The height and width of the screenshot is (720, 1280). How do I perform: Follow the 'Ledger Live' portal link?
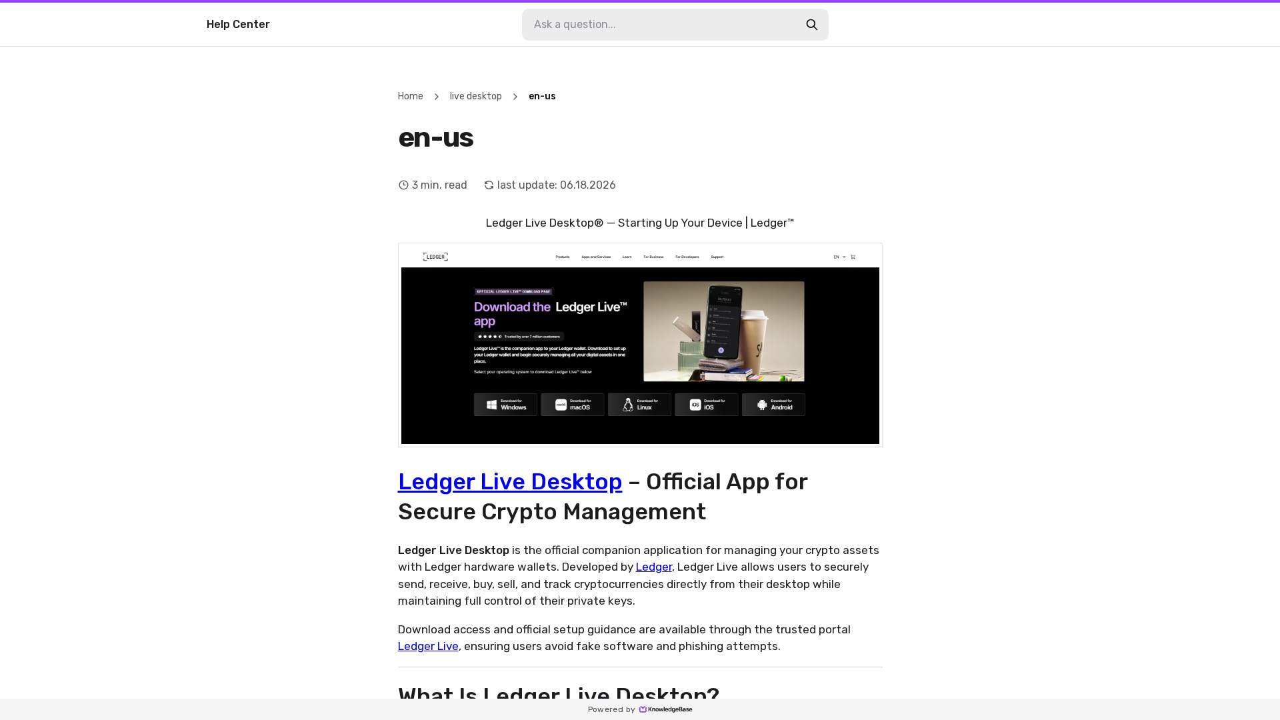click(428, 646)
